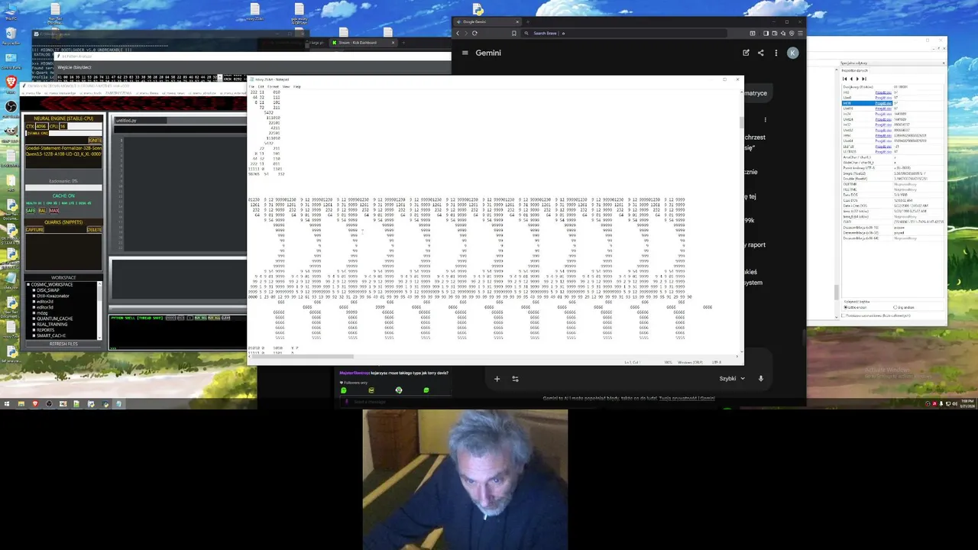This screenshot has width=978, height=550.
Task: Click Wejście (bin/dec) input label area
Action: pyautogui.click(x=74, y=67)
